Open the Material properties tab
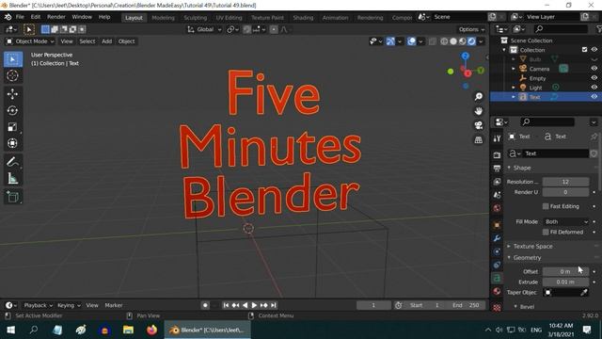 [x=497, y=291]
